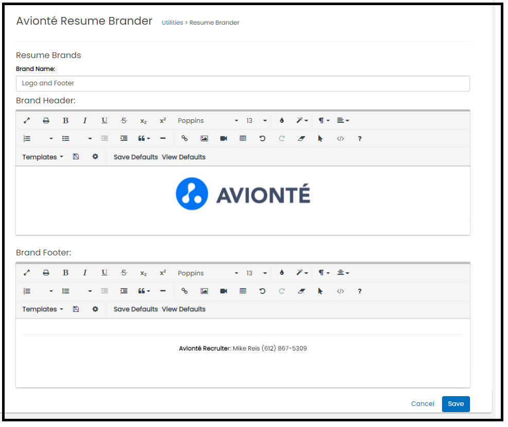Insert a table in the Brand Footer editor
Screen dimensions: 508x427
(243, 291)
